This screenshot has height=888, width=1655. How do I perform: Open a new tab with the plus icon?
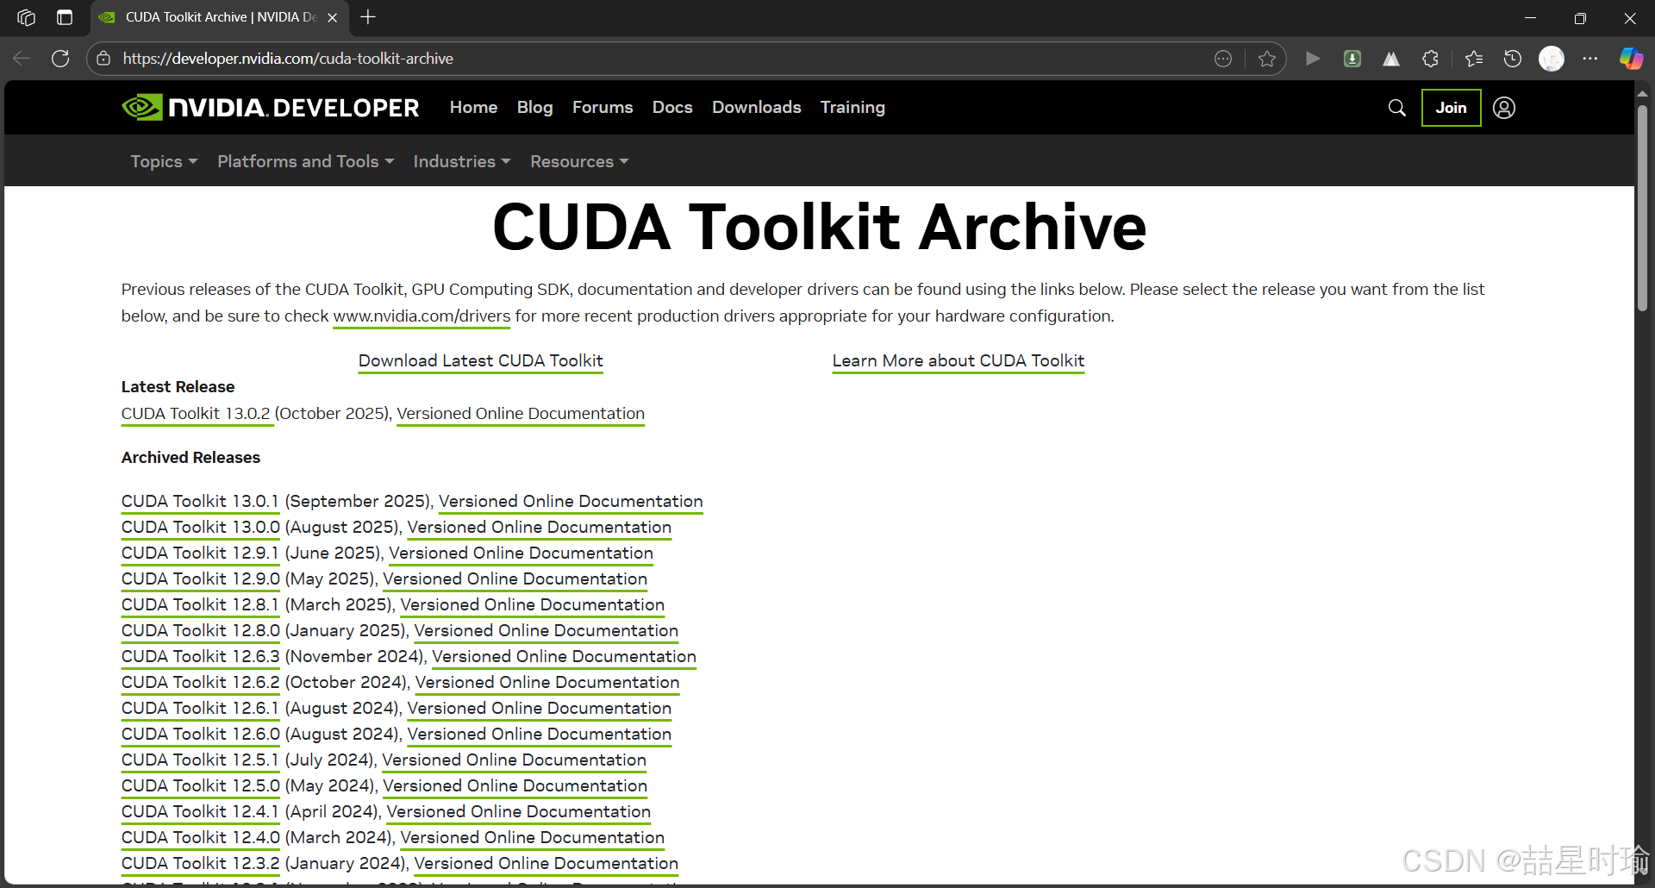click(x=368, y=16)
